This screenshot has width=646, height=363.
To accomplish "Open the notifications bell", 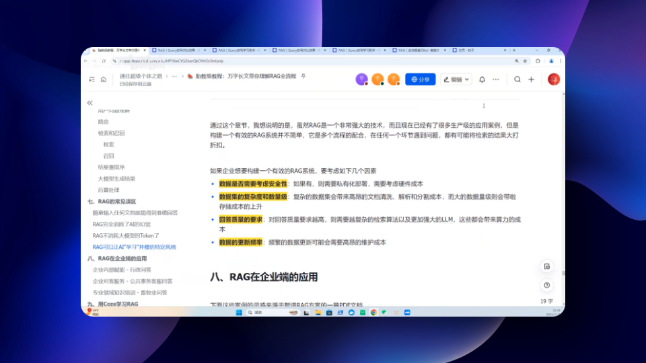I will coord(482,79).
